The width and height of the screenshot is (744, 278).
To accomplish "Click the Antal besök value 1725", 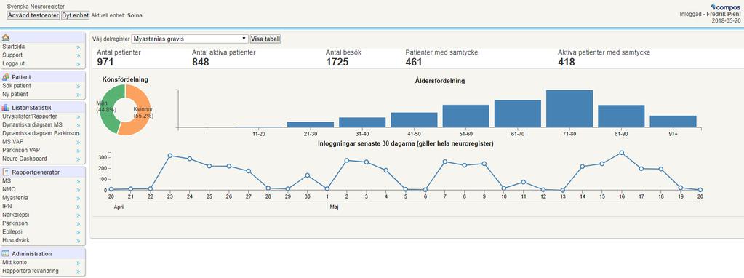I will [x=337, y=62].
